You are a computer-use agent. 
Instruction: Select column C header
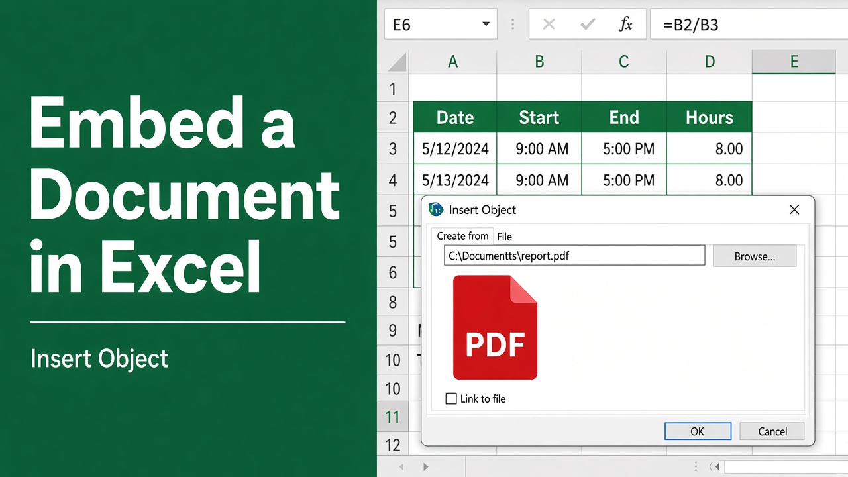tap(624, 62)
